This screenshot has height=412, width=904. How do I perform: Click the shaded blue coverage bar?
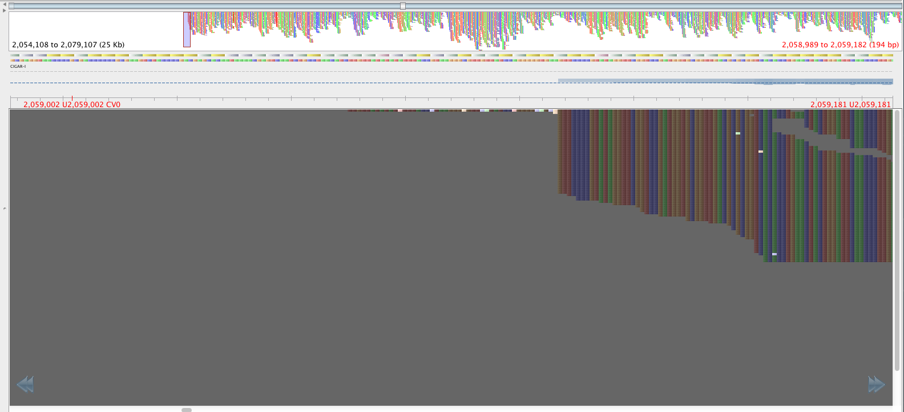pyautogui.click(x=725, y=81)
